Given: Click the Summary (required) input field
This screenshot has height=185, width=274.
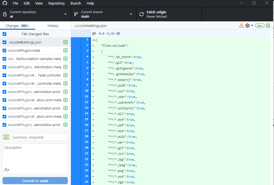Looking at the screenshot, I should coord(39,137).
